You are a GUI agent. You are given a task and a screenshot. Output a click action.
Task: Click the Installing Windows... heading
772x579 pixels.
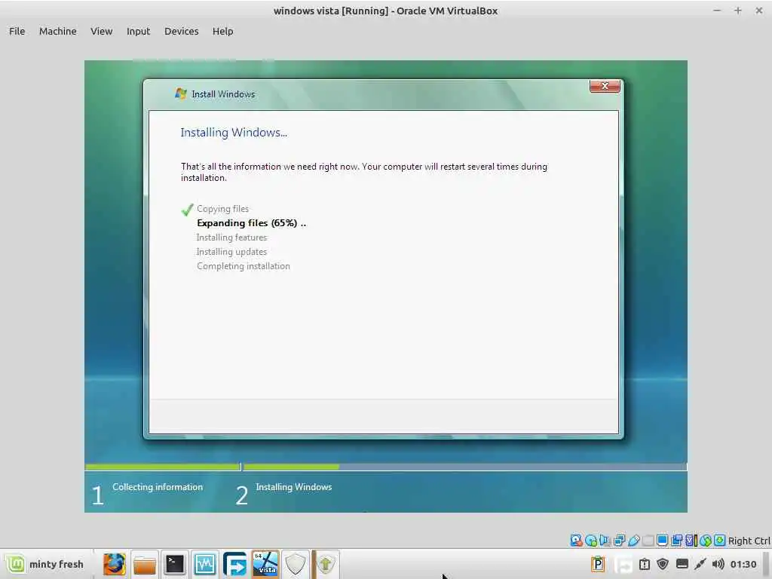coord(234,133)
